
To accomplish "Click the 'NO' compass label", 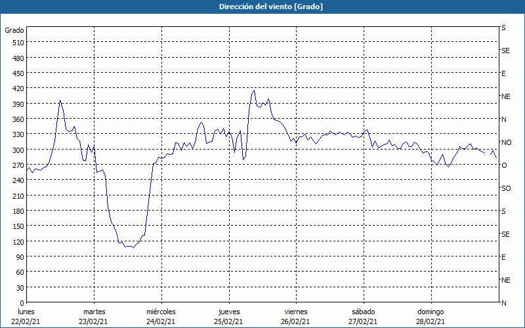I will click(x=506, y=142).
